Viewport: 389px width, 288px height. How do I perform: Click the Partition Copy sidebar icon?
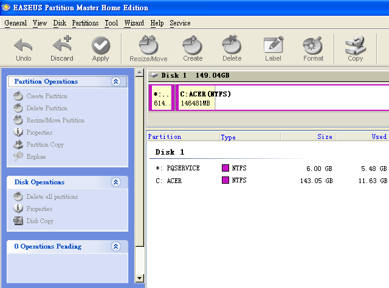(18, 144)
